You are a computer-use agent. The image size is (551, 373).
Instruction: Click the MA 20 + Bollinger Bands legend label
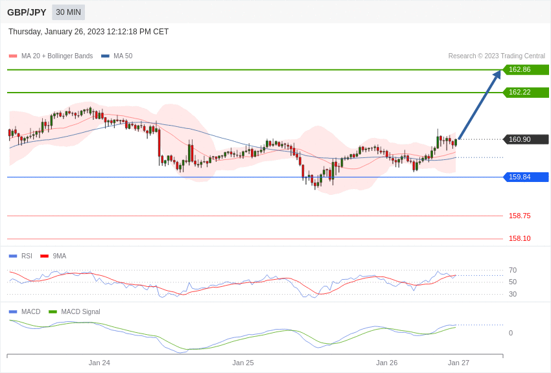[x=57, y=56]
